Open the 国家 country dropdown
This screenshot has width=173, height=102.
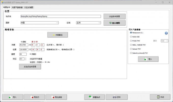click(x=40, y=23)
